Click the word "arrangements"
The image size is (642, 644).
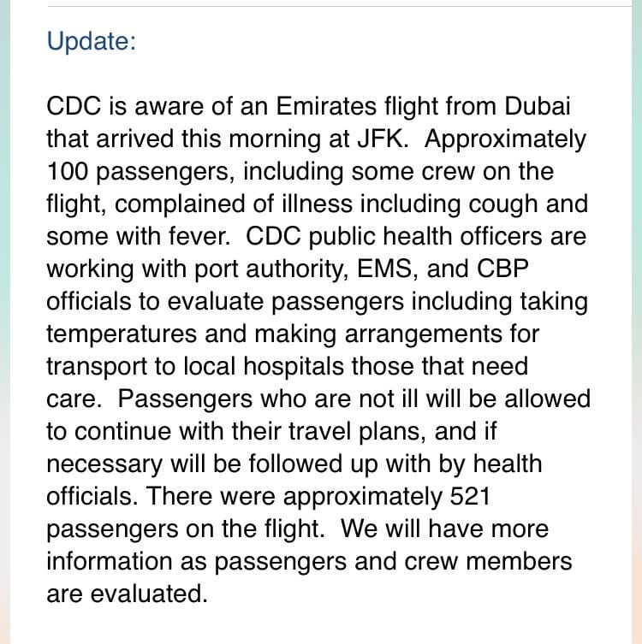tap(424, 334)
